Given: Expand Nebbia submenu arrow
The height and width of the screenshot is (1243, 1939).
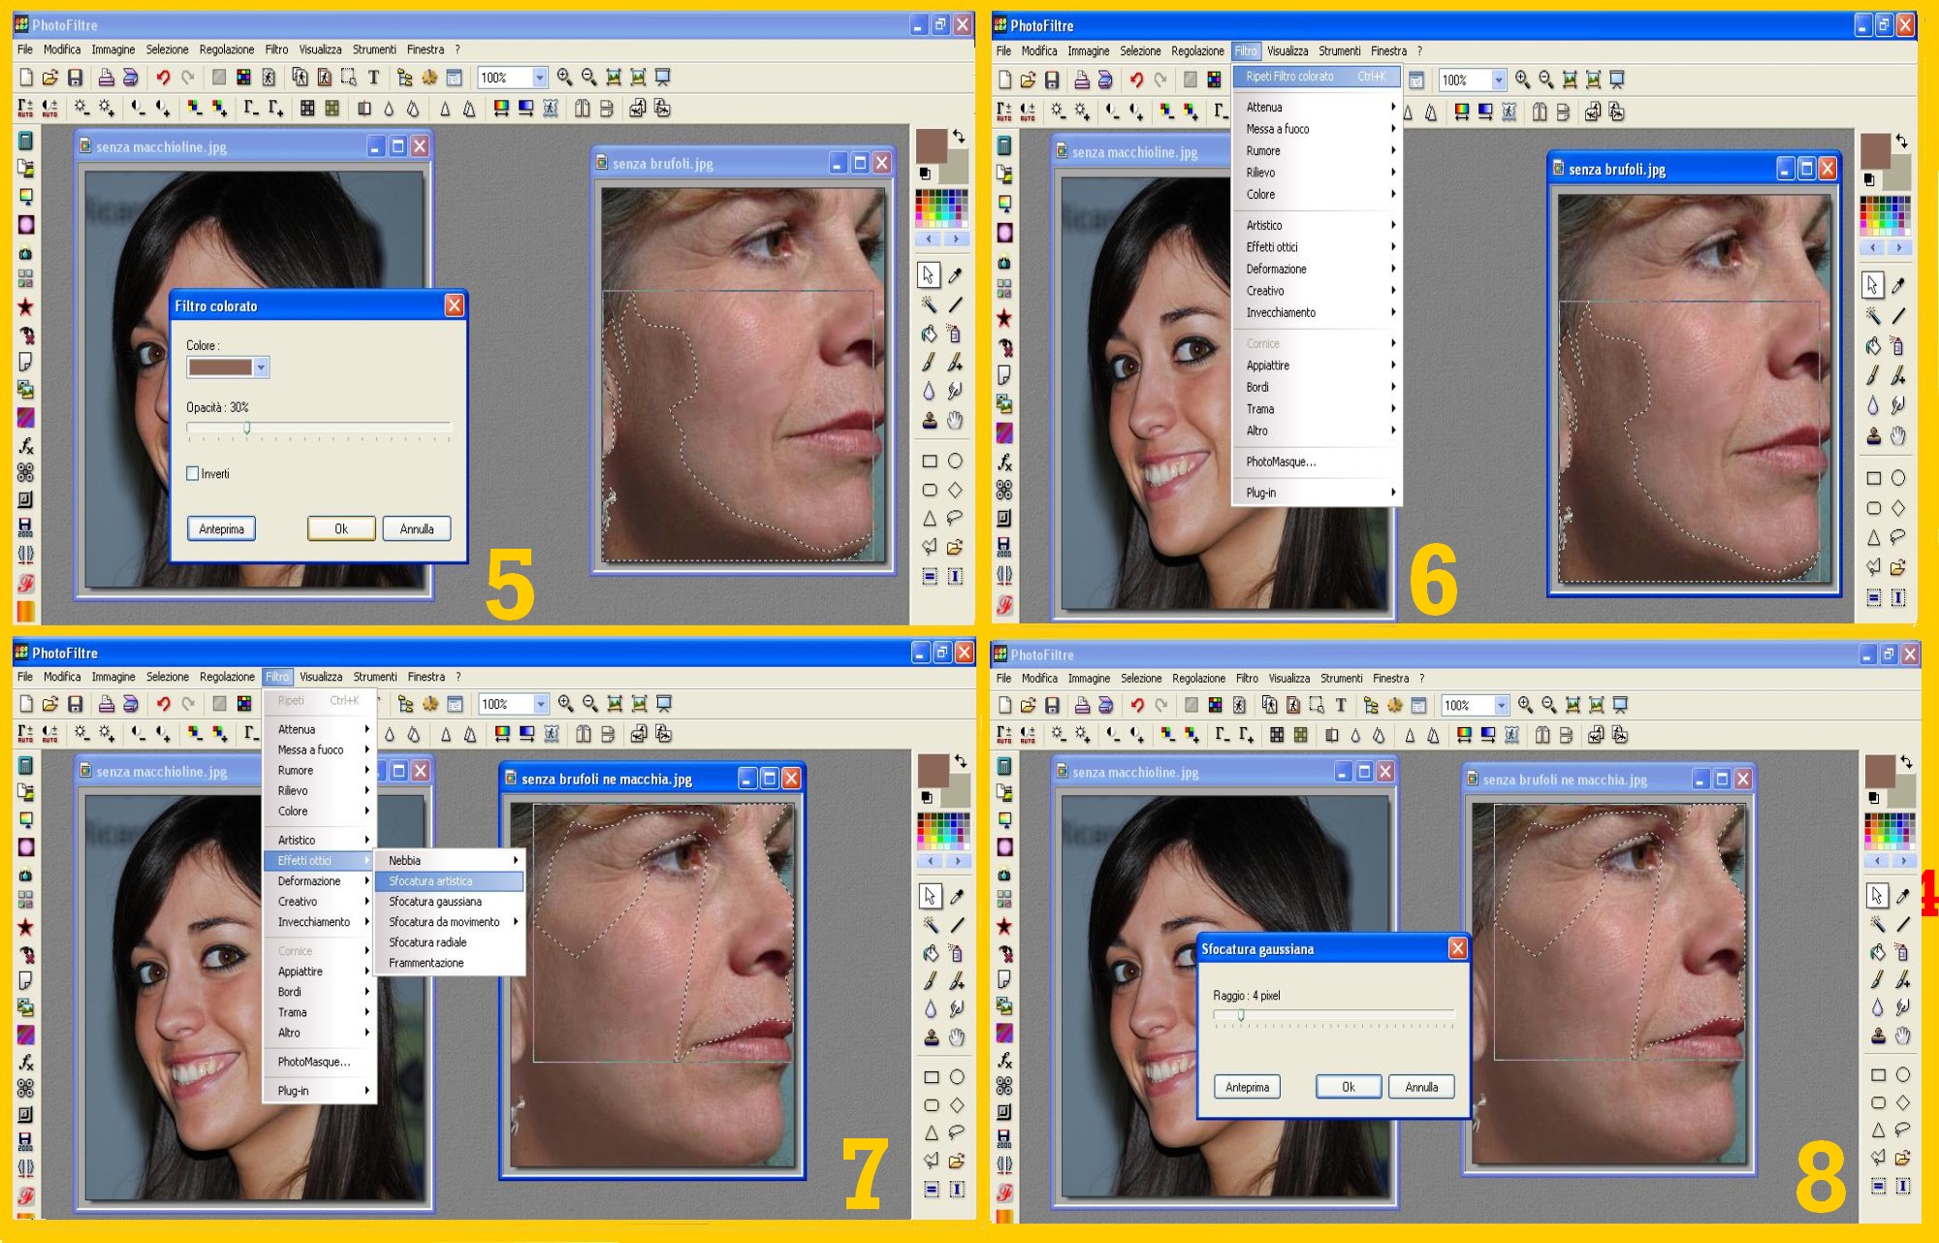Looking at the screenshot, I should tap(516, 860).
